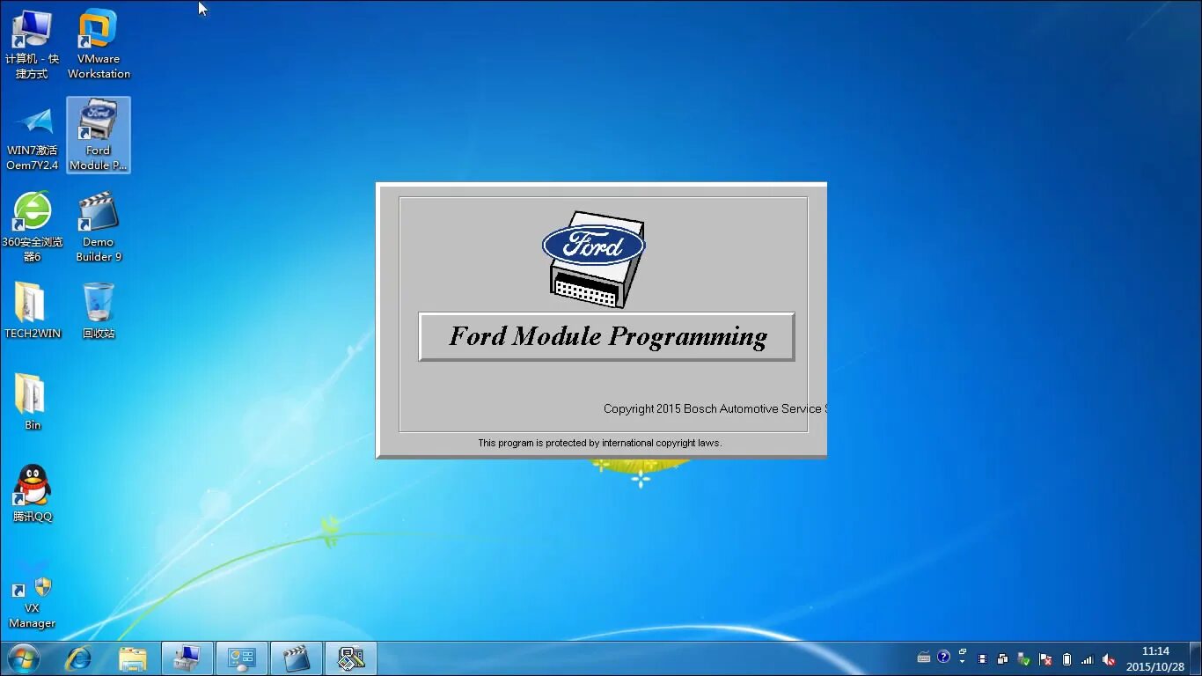Click the Ford Module Programming title banner
This screenshot has height=676, width=1202.
point(606,336)
